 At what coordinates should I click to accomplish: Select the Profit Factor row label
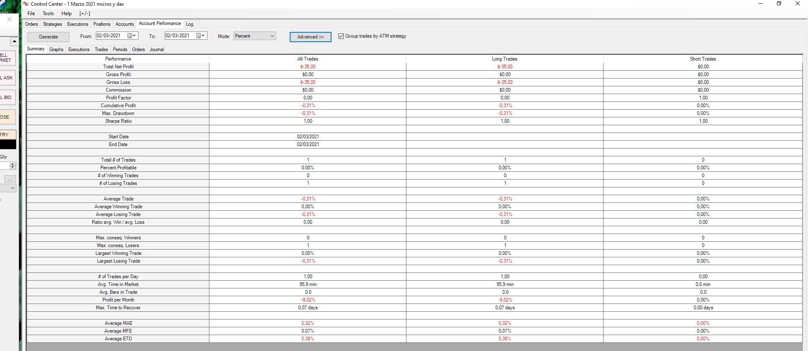118,98
